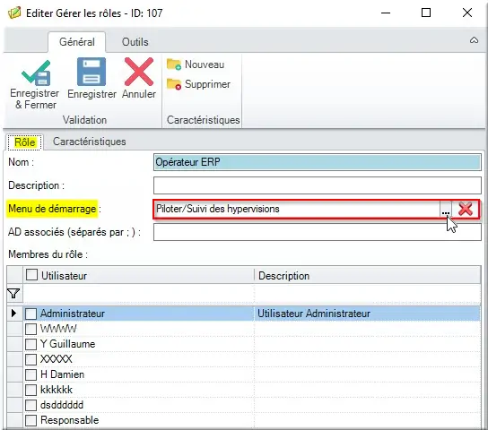This screenshot has height=430, width=488.
Task: Switch to the Outils ribbon tab
Action: click(x=135, y=42)
